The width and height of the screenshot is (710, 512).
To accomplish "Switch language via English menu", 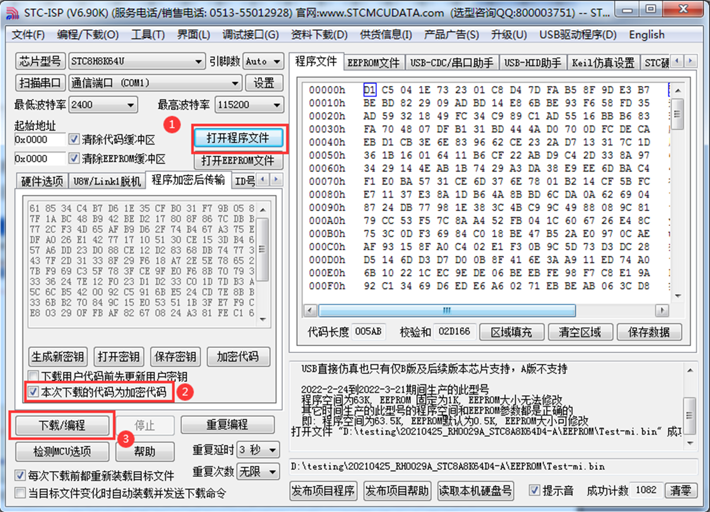I will pos(647,35).
